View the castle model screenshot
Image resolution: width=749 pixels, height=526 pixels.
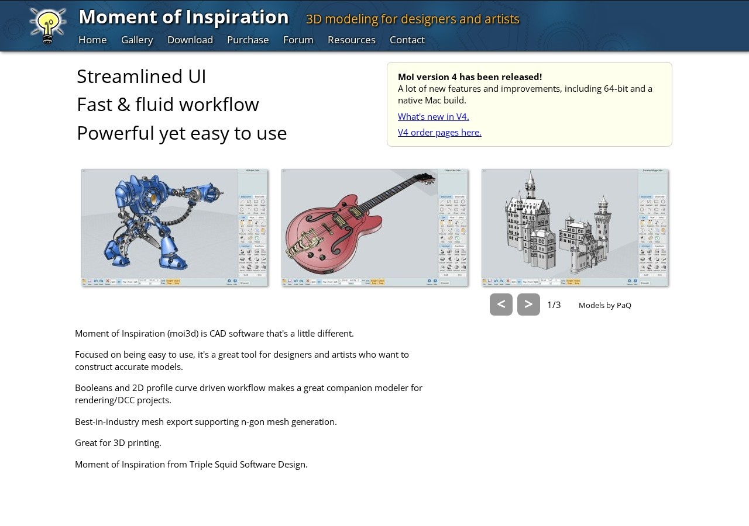click(575, 227)
